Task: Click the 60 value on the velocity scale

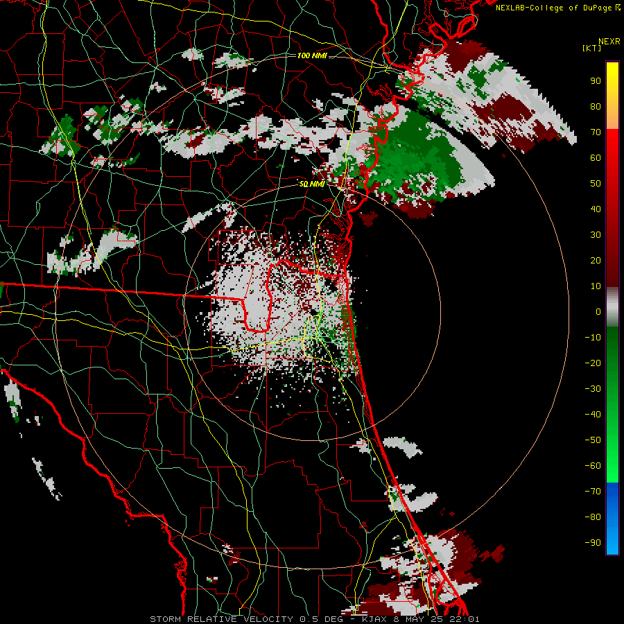Action: (x=596, y=158)
